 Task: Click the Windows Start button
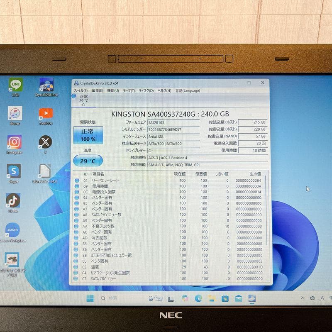(x=90, y=298)
